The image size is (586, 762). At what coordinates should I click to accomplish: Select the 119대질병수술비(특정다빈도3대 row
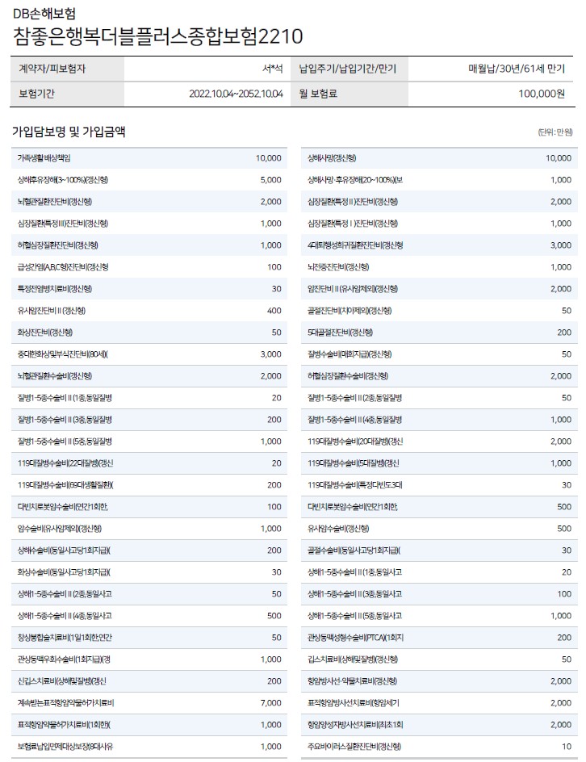[x=439, y=485]
